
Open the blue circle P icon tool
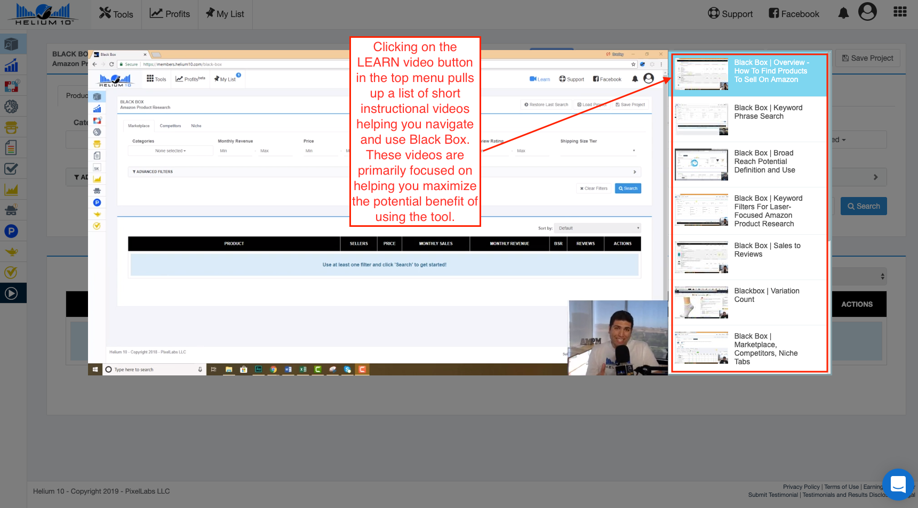[x=11, y=231]
